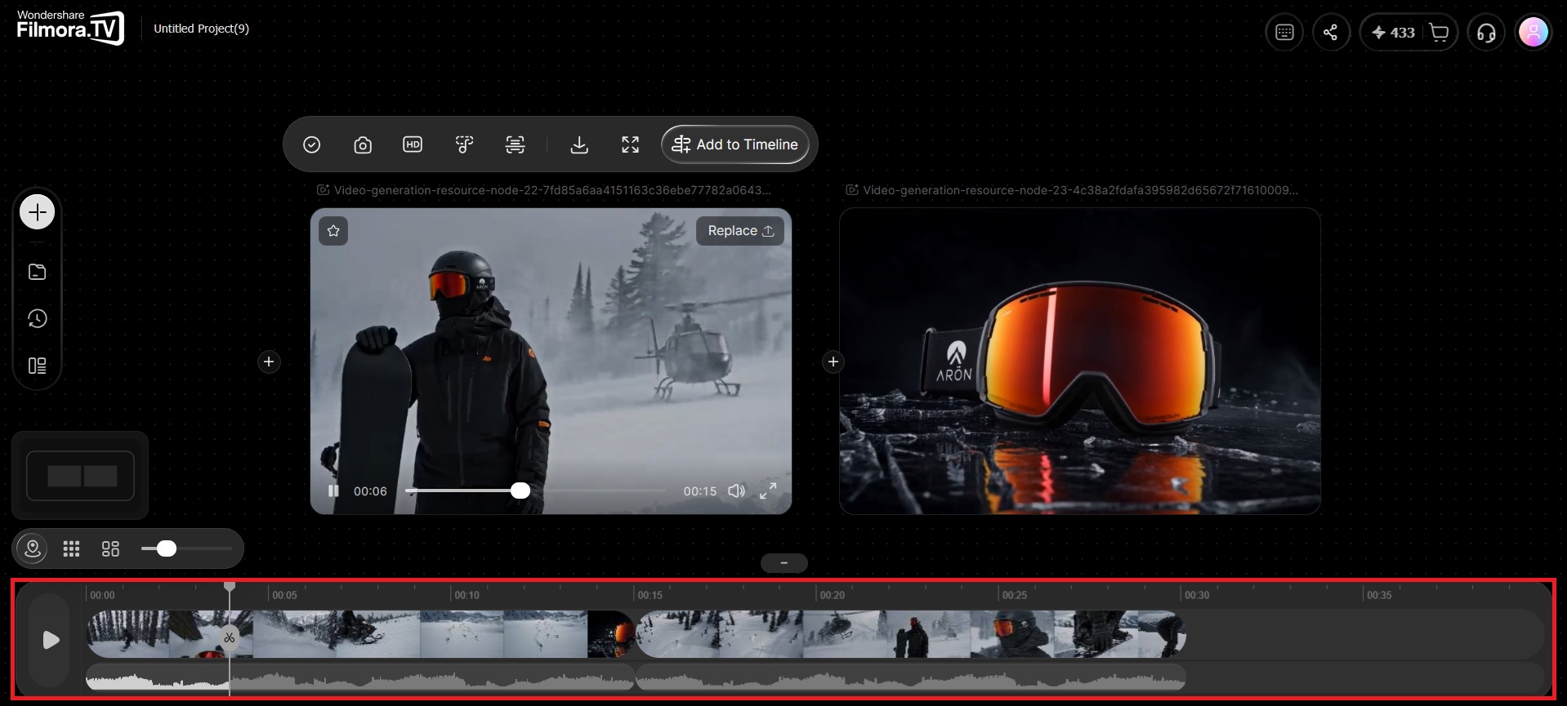
Task: Open headset support icon
Action: coord(1486,33)
